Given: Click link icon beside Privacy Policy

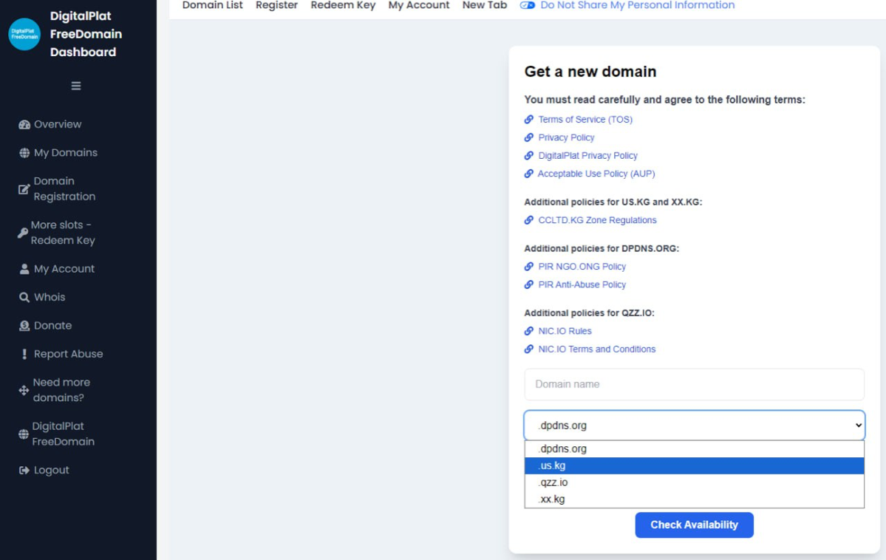Looking at the screenshot, I should coord(529,137).
